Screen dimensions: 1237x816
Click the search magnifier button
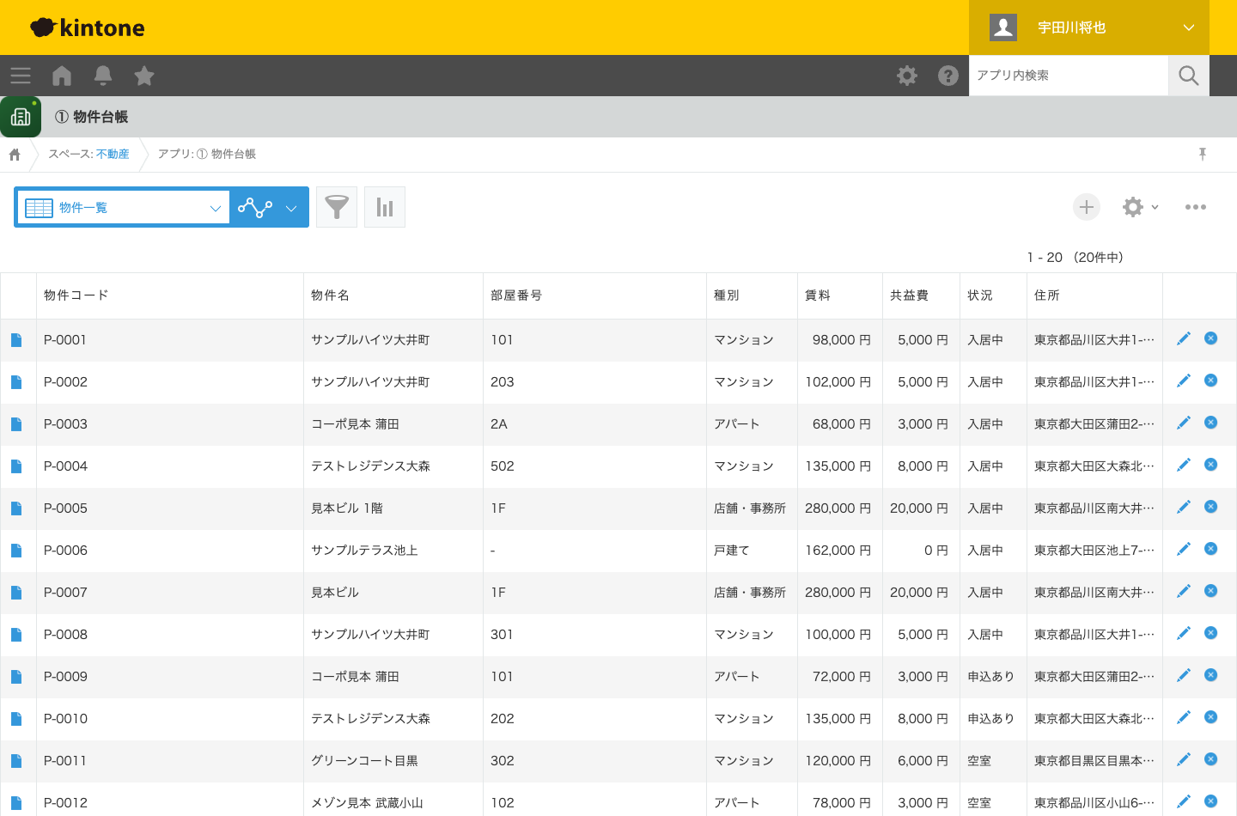(x=1189, y=76)
